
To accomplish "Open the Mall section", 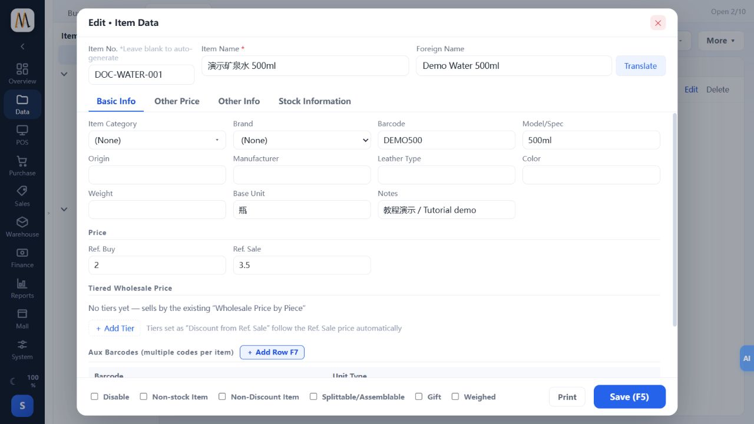I will tap(22, 319).
